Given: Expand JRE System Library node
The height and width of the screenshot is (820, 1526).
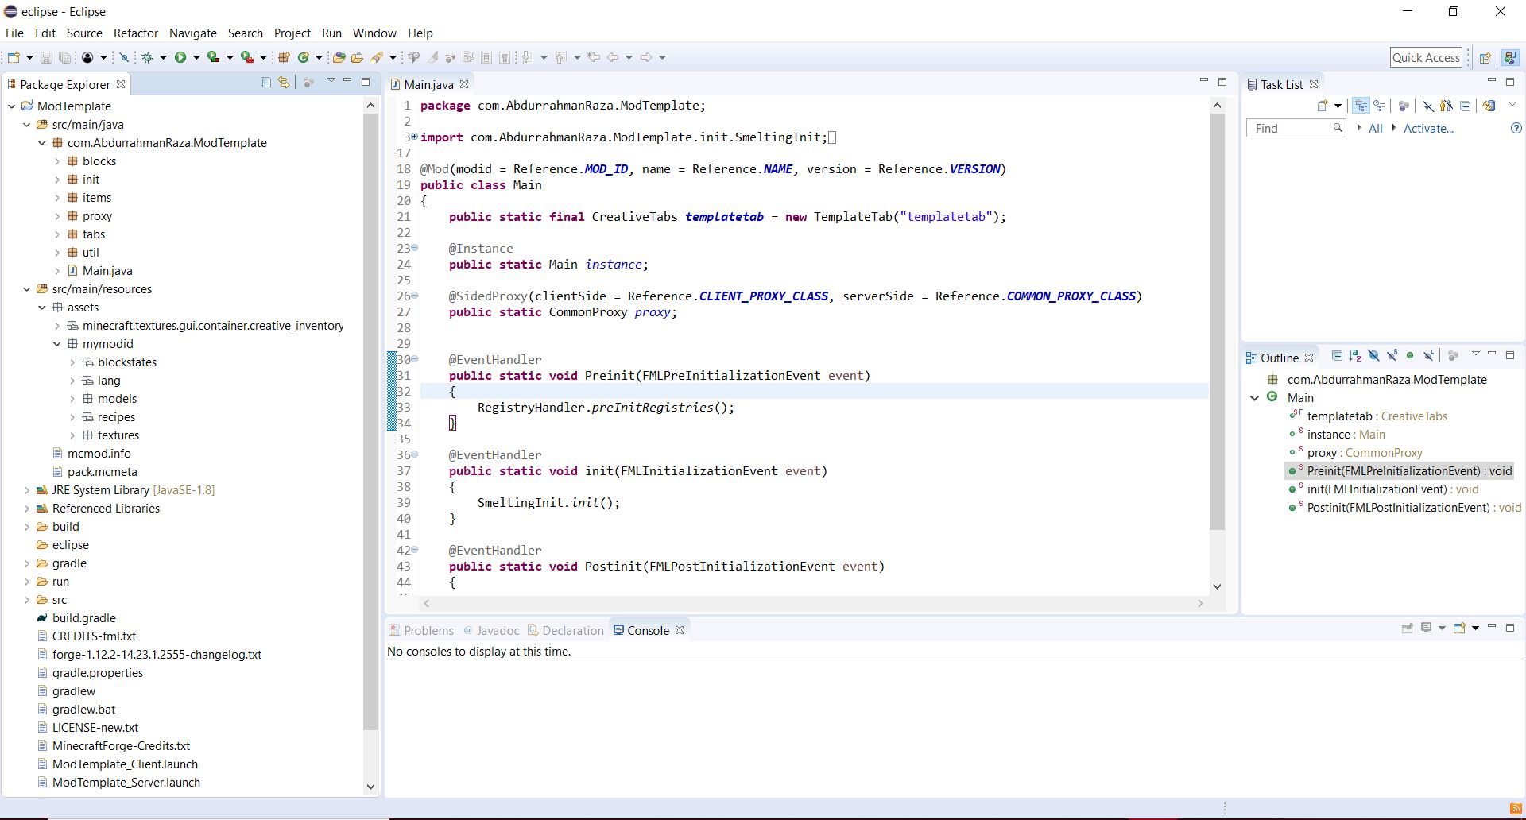Looking at the screenshot, I should coord(27,490).
